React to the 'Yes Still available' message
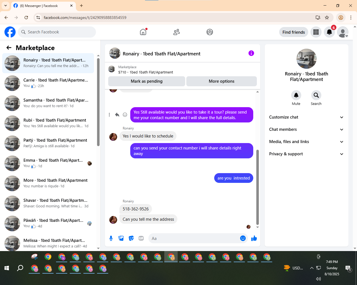This screenshot has width=357, height=285. click(x=125, y=115)
